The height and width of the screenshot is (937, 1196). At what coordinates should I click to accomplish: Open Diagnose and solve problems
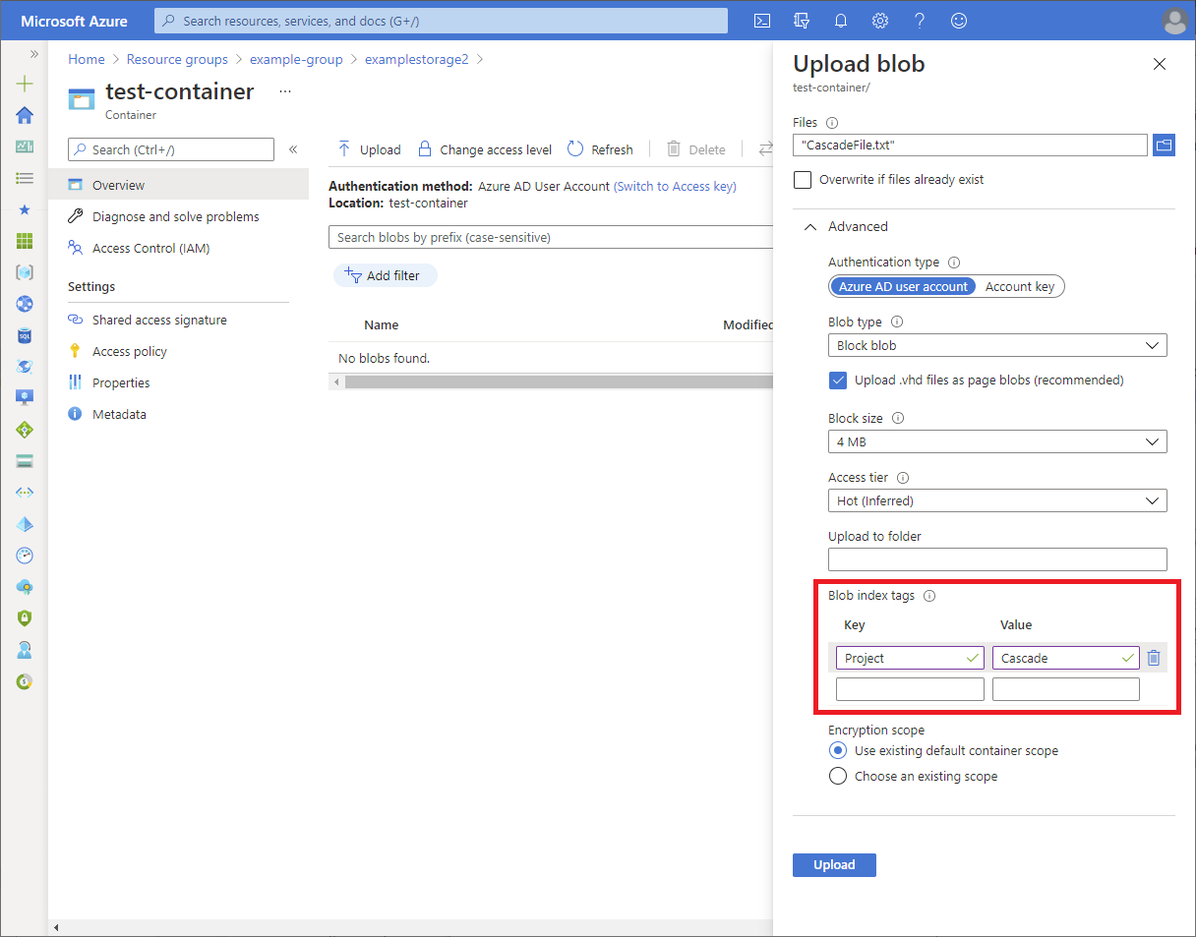pyautogui.click(x=178, y=216)
